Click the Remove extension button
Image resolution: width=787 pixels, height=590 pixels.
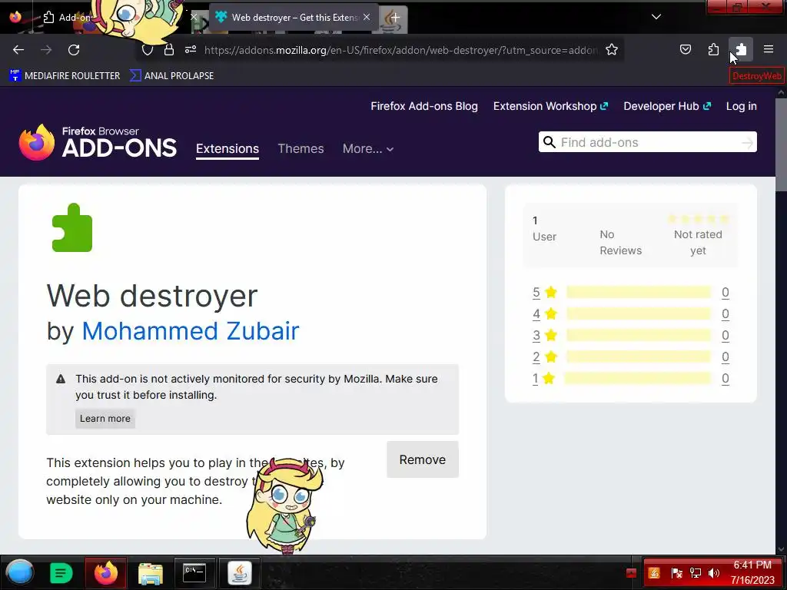423,459
